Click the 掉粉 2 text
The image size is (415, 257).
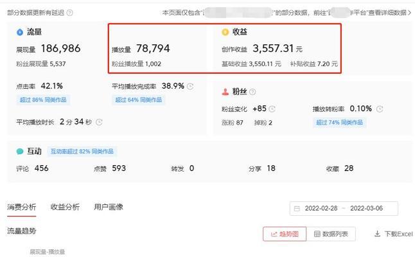[x=263, y=123]
